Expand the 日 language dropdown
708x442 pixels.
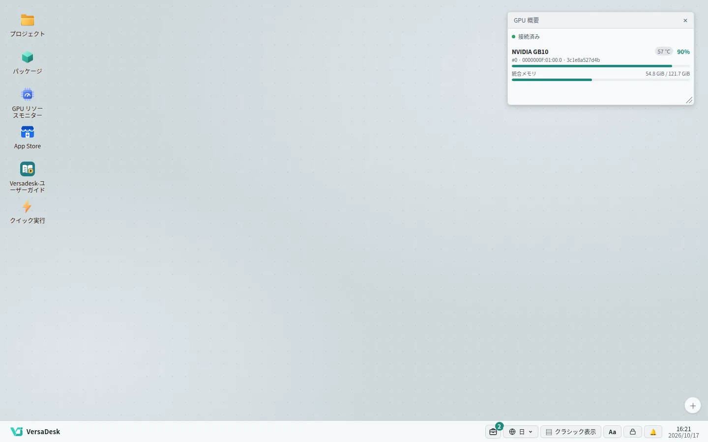521,432
